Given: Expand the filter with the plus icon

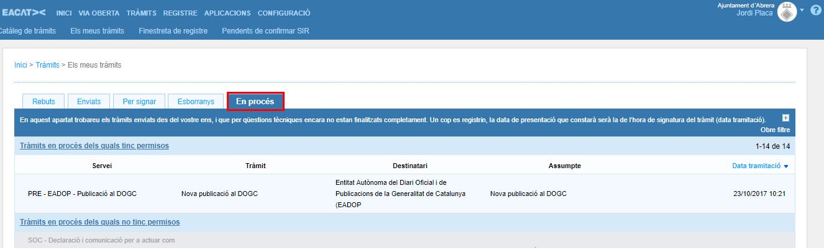Looking at the screenshot, I should [x=785, y=118].
